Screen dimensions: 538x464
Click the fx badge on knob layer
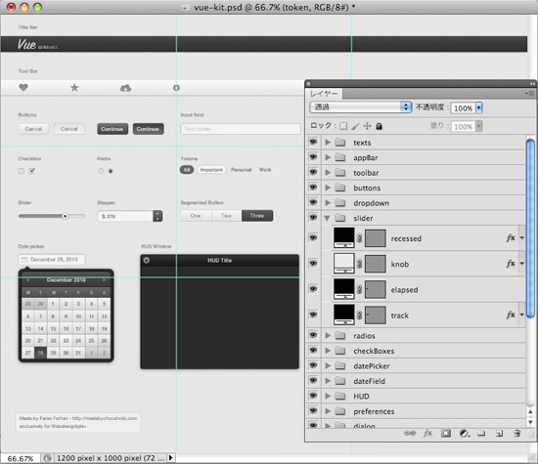[511, 264]
